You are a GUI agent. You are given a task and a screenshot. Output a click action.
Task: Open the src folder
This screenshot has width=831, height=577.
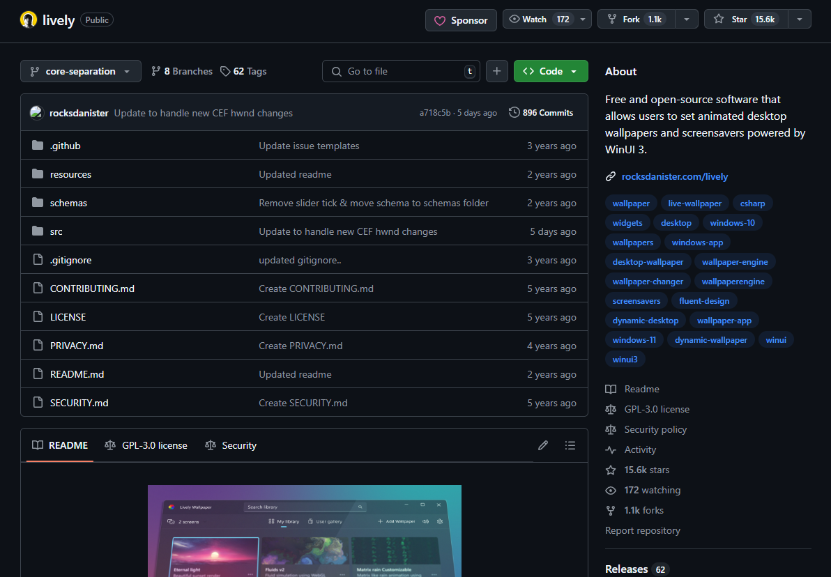tap(56, 231)
